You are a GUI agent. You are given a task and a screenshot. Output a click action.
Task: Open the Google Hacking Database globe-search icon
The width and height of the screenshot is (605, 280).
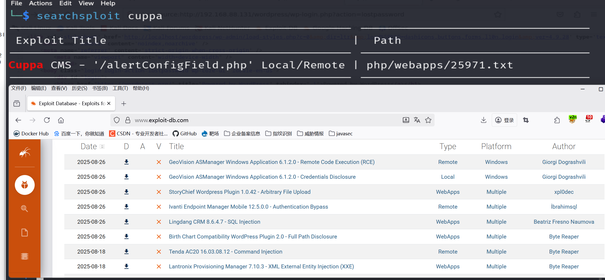pos(24,208)
